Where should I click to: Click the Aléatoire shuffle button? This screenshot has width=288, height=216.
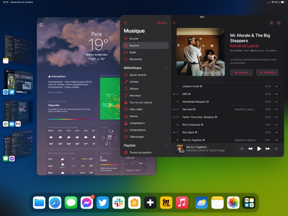point(267,72)
